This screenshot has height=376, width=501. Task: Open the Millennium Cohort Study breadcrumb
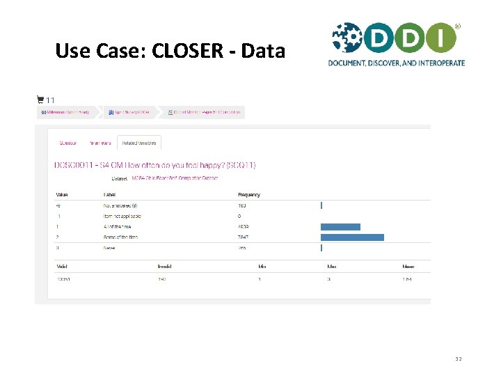tap(67, 112)
